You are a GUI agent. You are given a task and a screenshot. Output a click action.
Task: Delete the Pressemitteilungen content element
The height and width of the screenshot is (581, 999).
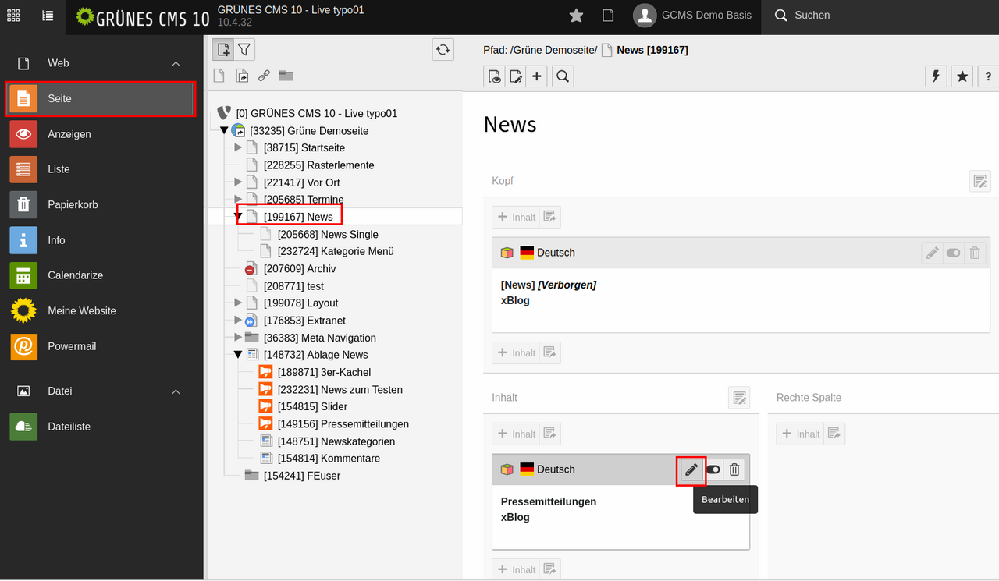tap(734, 469)
